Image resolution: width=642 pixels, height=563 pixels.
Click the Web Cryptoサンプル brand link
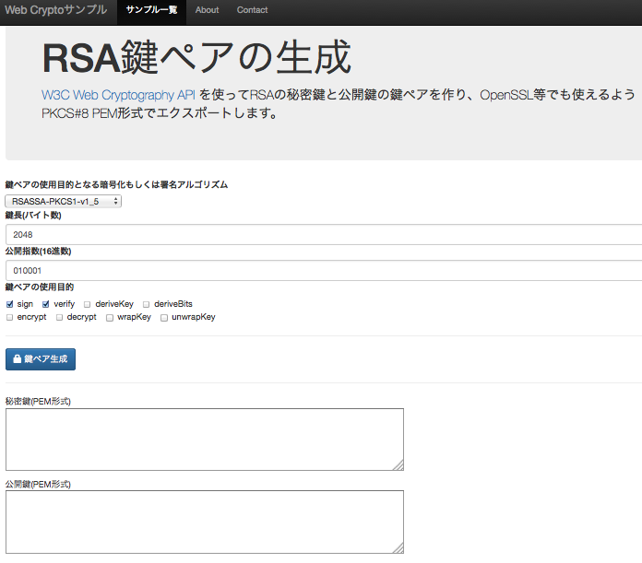(55, 10)
